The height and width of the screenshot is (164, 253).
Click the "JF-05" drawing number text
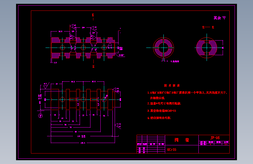pos(215,138)
